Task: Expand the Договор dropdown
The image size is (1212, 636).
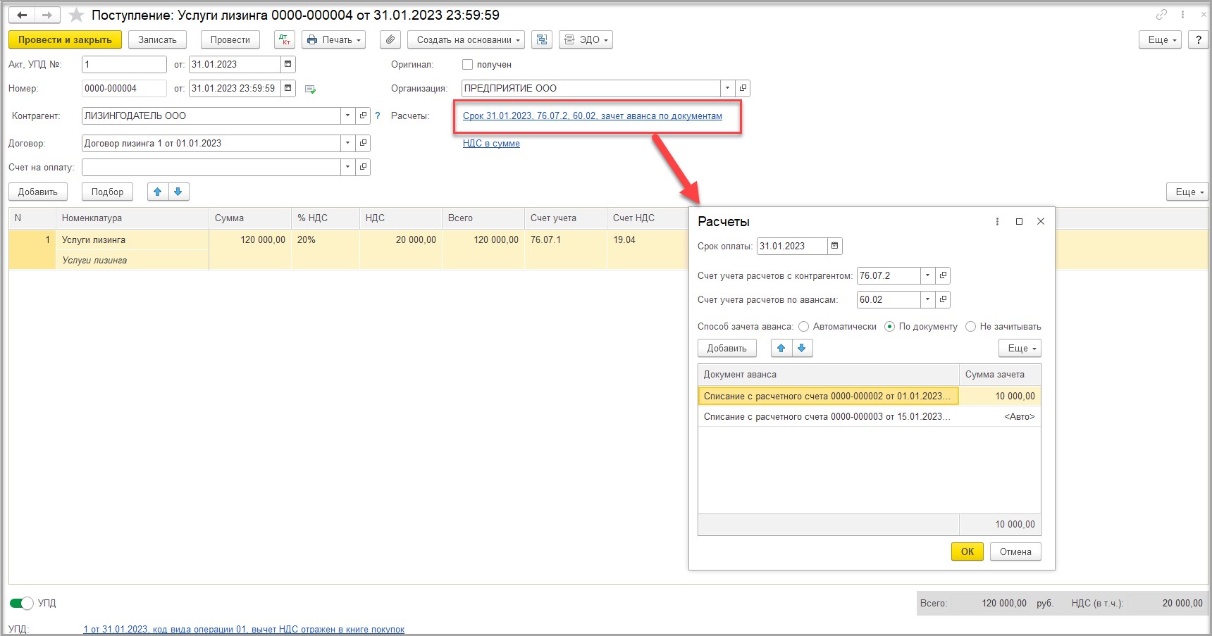Action: (347, 143)
